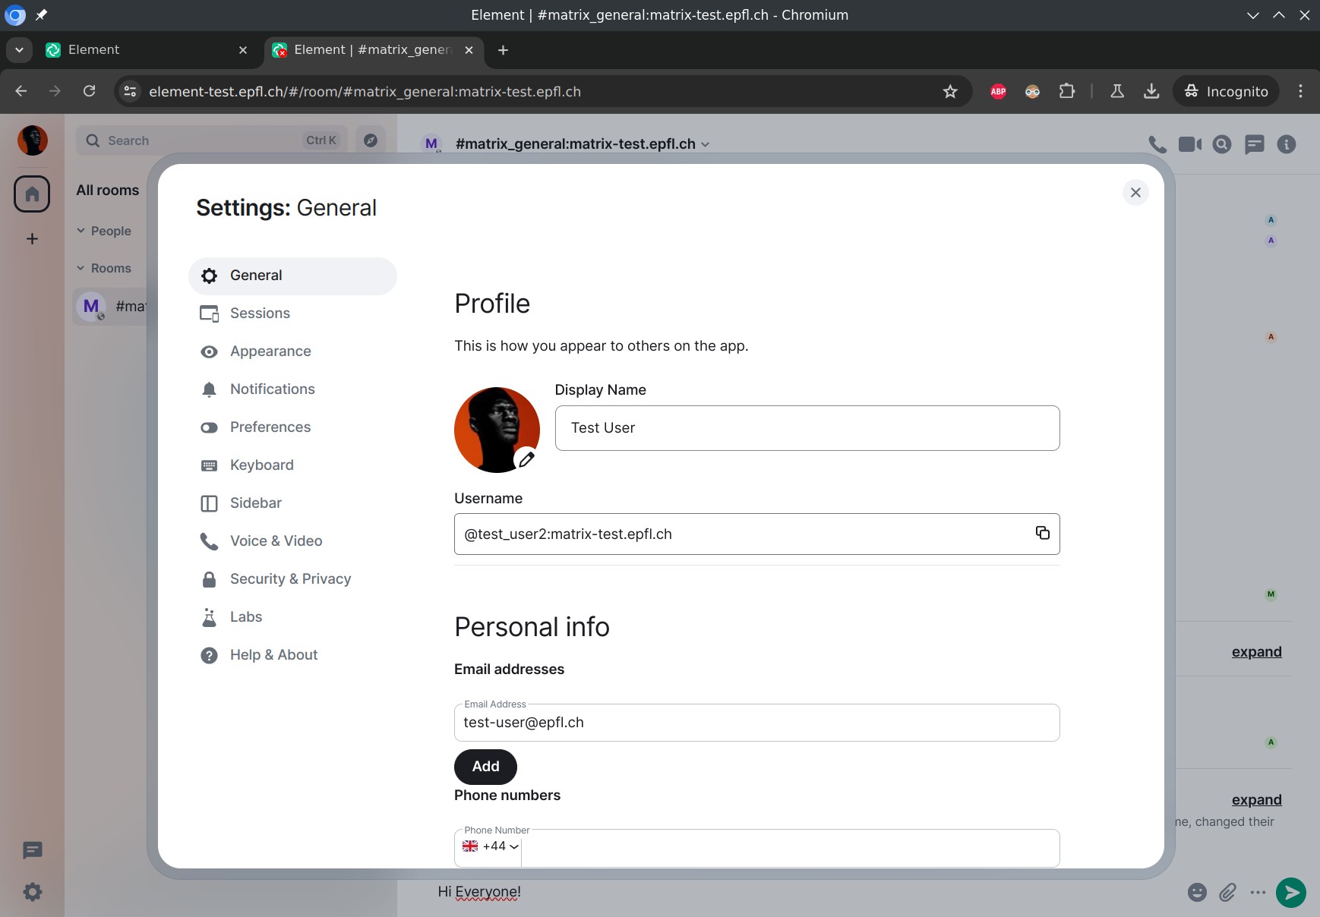The height and width of the screenshot is (917, 1320).
Task: Send the message with green arrow
Action: tap(1290, 892)
